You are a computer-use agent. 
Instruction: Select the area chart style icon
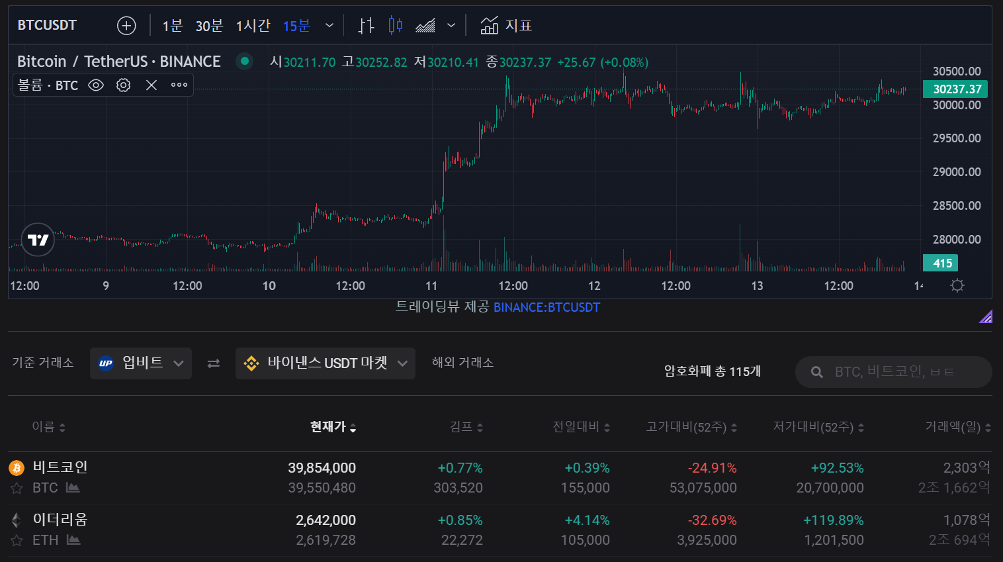(x=425, y=26)
